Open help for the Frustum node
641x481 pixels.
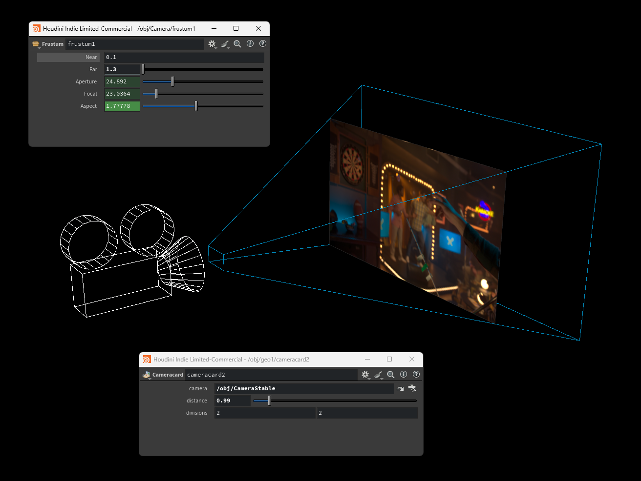pyautogui.click(x=263, y=44)
